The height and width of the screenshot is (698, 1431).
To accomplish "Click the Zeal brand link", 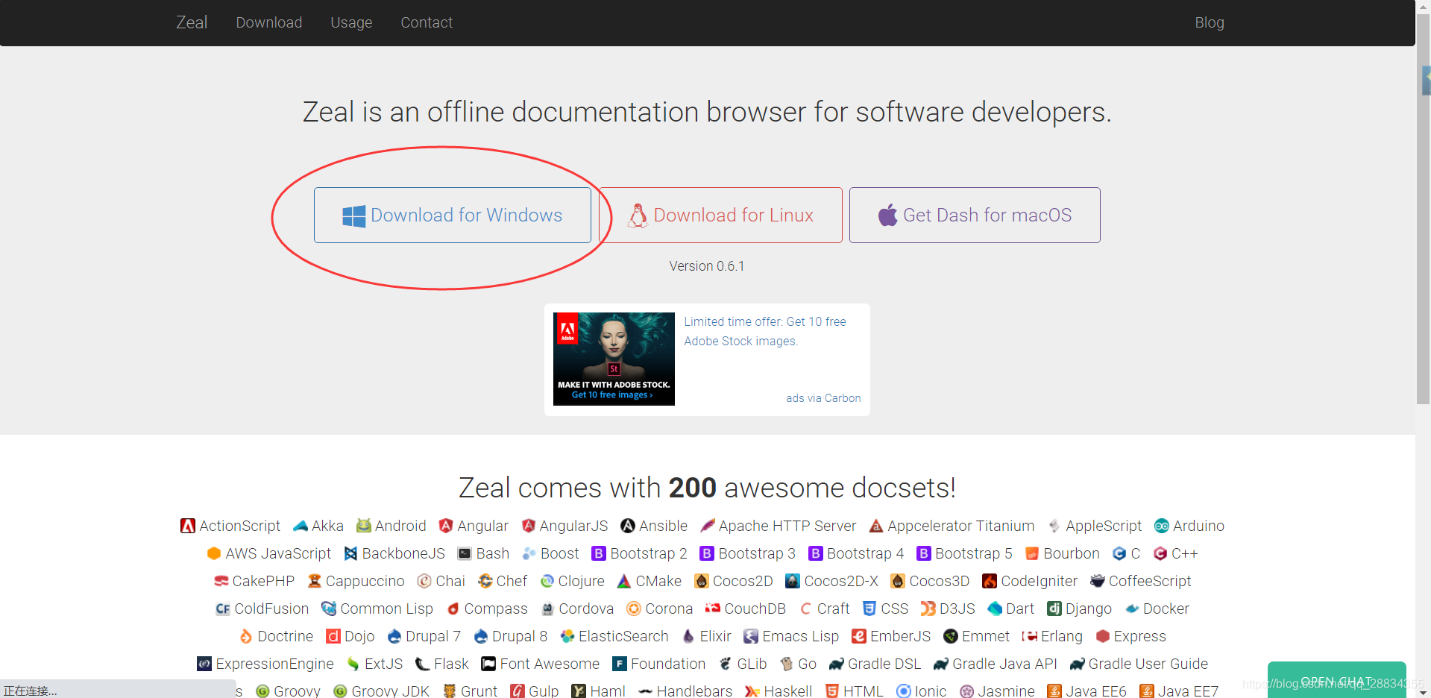I will pos(192,22).
